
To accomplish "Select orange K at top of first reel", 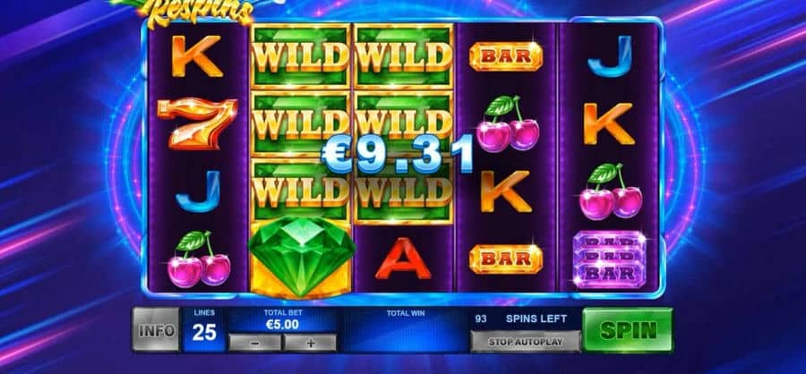I will coord(197,56).
